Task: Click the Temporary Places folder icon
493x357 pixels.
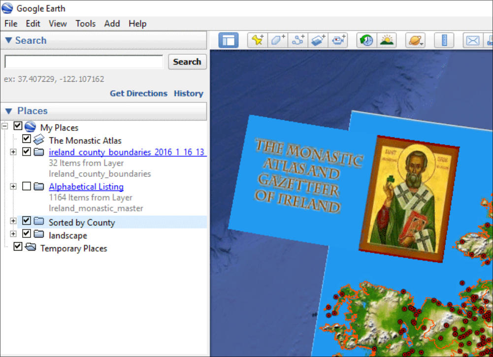Action: [x=31, y=247]
